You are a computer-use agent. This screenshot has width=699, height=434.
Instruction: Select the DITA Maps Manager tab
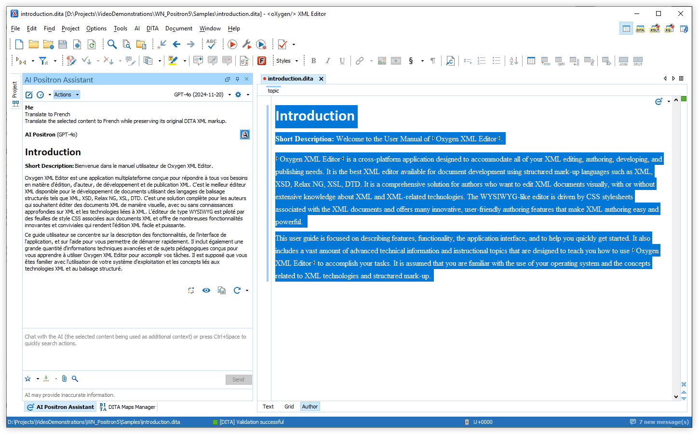point(127,407)
